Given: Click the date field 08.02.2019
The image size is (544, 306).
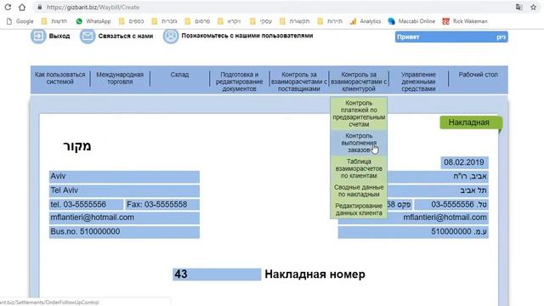Looking at the screenshot, I should [x=464, y=162].
